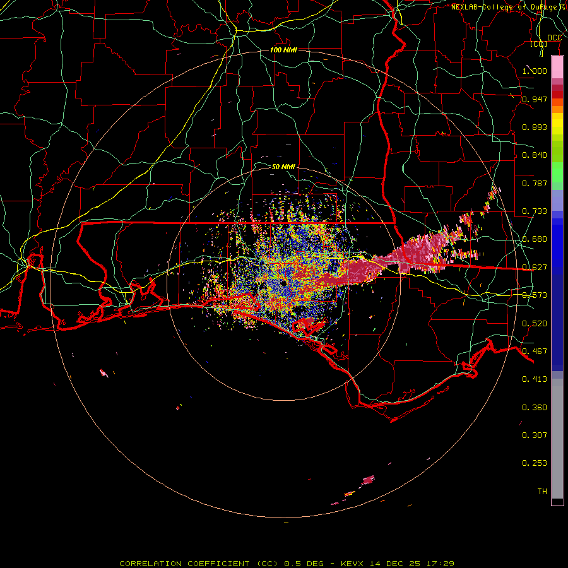Select the 0.680 scale value
Viewport: 568px width, 568px height.
click(x=535, y=239)
